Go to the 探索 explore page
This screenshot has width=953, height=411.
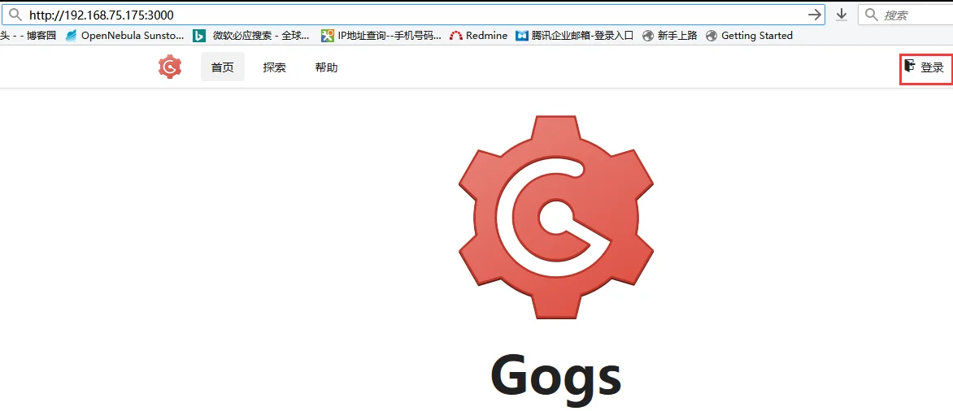point(274,67)
